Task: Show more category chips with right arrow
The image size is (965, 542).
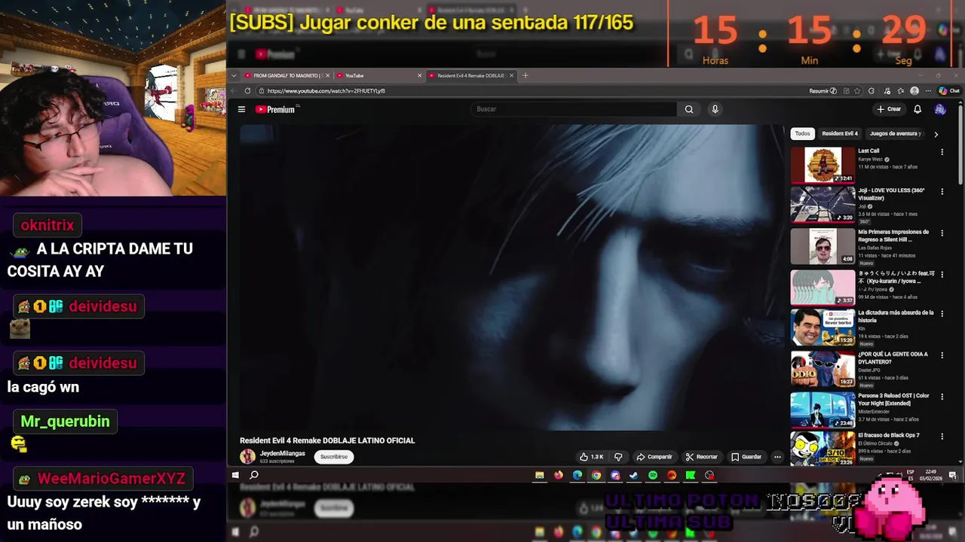Action: (x=936, y=134)
